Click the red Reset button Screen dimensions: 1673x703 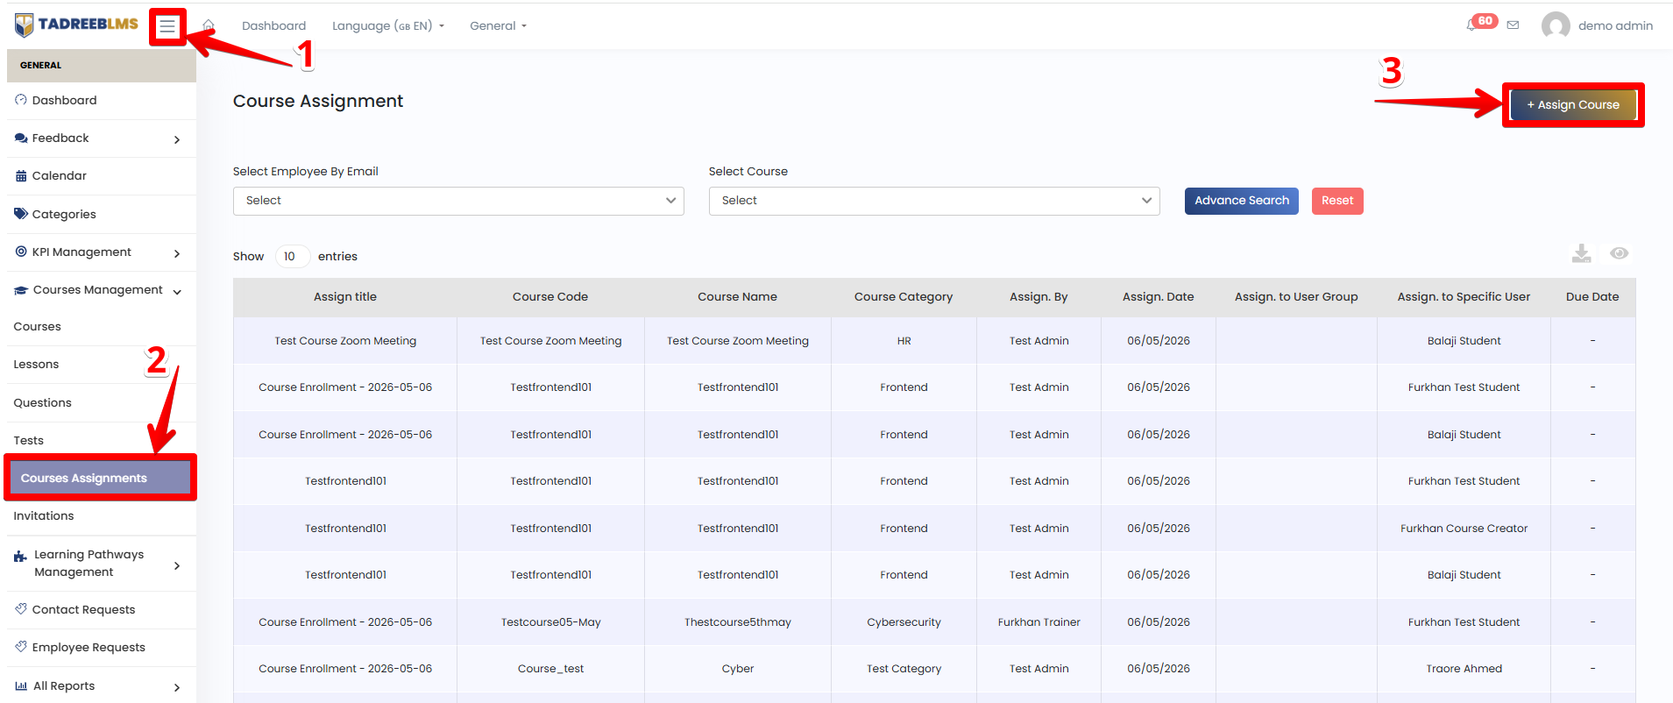1337,201
